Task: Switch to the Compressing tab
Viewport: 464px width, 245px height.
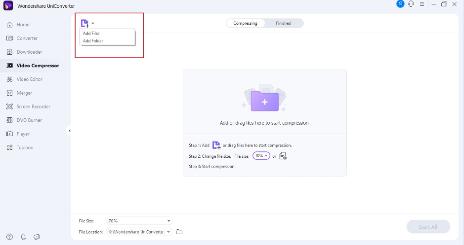Action: coord(245,23)
